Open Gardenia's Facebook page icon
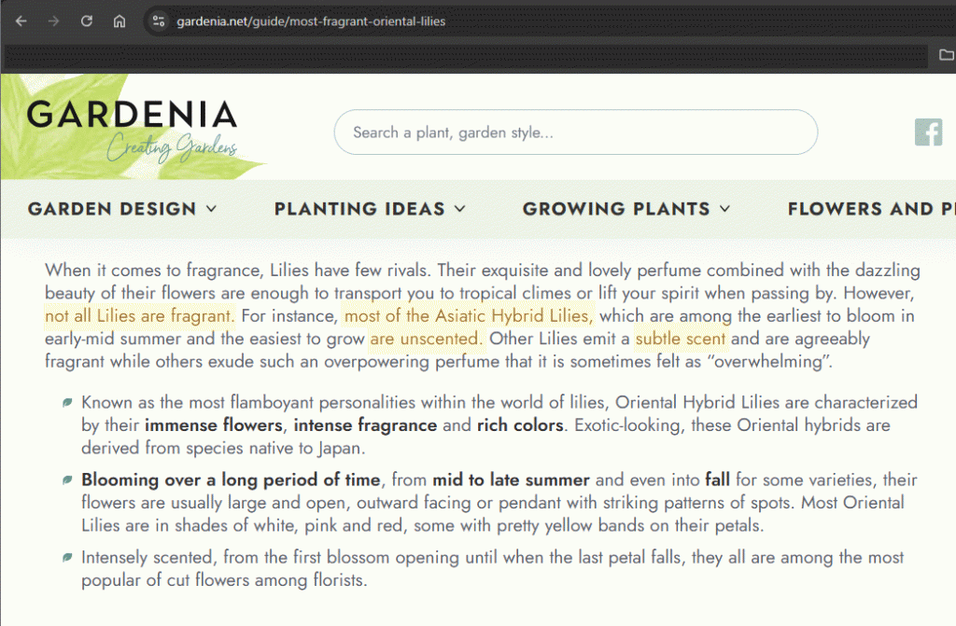The width and height of the screenshot is (956, 626). tap(928, 132)
